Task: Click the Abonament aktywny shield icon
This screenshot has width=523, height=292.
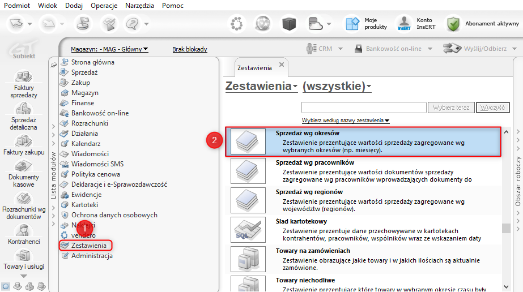Action: coord(453,24)
